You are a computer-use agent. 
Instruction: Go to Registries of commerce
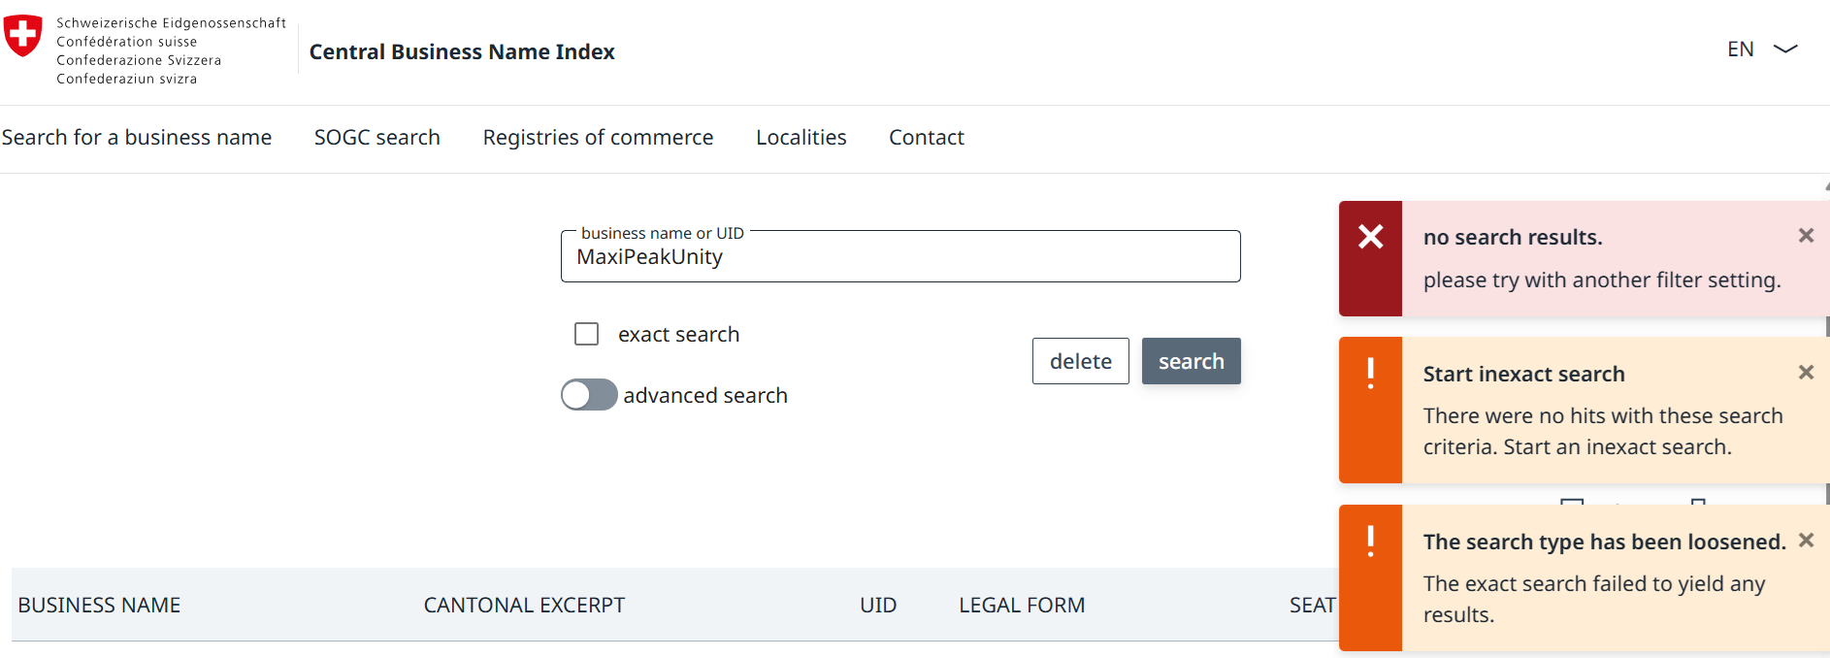(598, 138)
